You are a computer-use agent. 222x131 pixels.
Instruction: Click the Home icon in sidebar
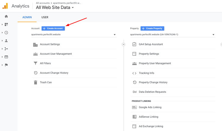[x=6, y=17]
